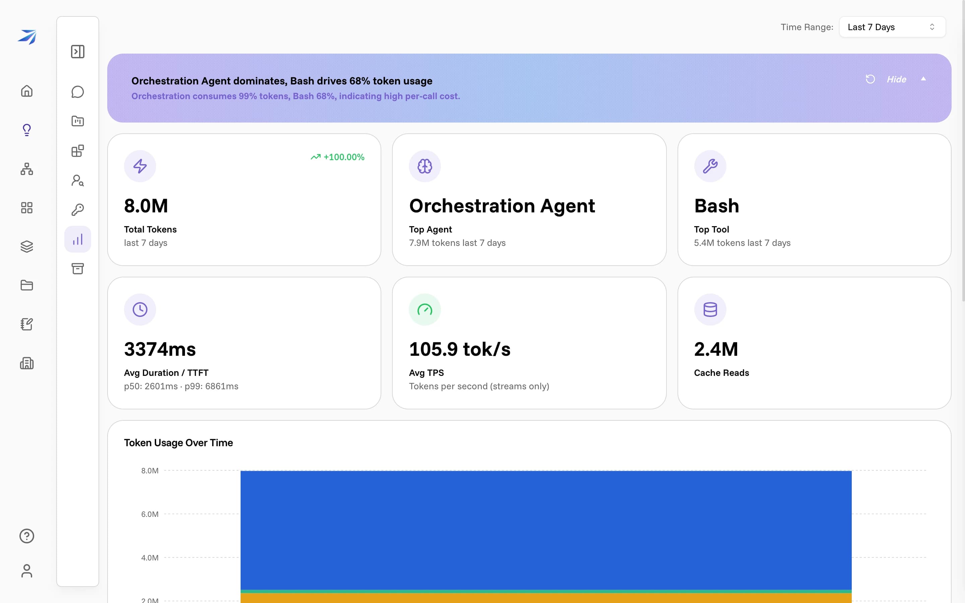
Task: Click the brain icon on the Top Agent card
Action: point(425,166)
